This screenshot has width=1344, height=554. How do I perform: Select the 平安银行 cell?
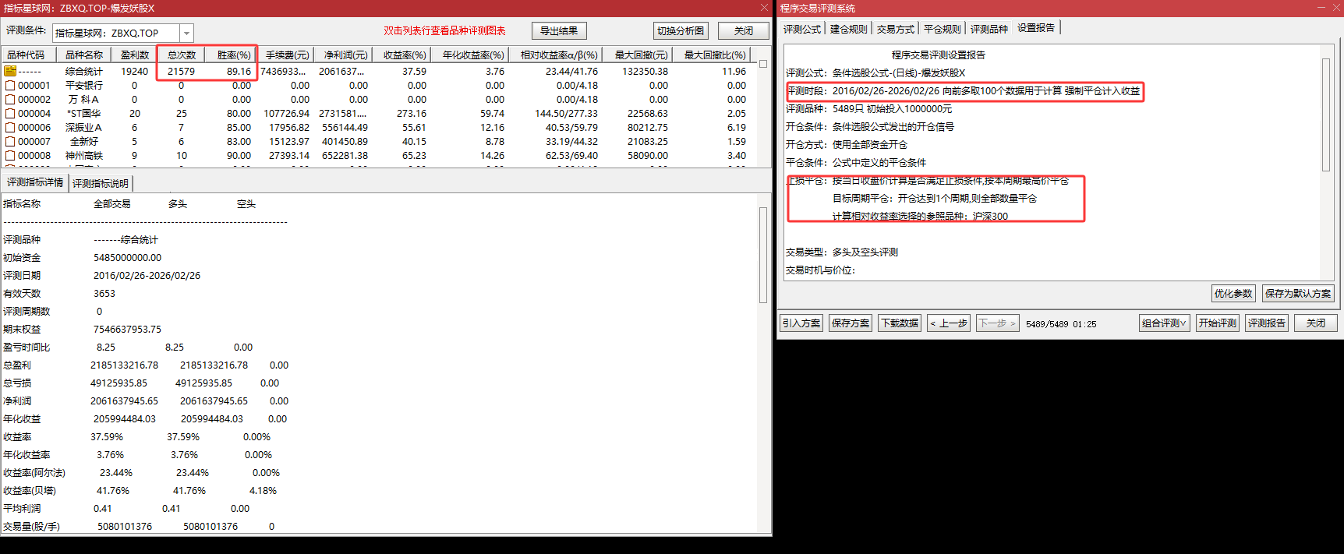point(84,86)
